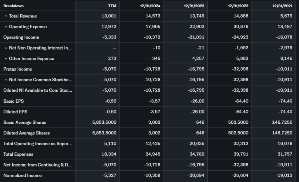Screen dimensions: 299x182
Task: Select the Total Expenses row label
Action: click(x=18, y=154)
